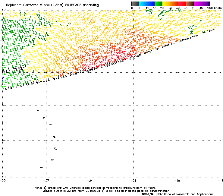Click the yellow 20-25 knots legend color
Viewport: 223px width, 196px height.
(166, 4)
